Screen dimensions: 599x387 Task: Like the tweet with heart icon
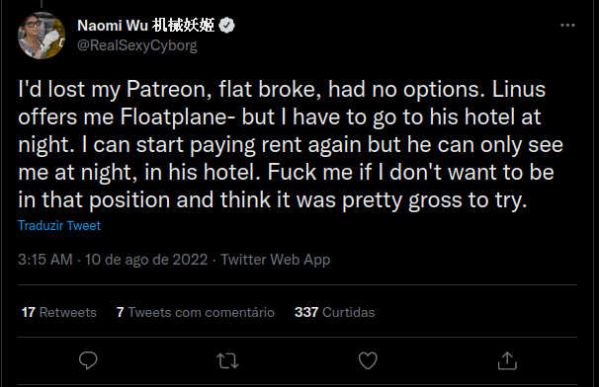click(368, 360)
